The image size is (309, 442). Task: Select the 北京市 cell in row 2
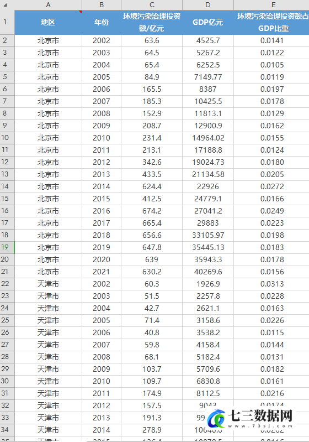click(x=49, y=40)
